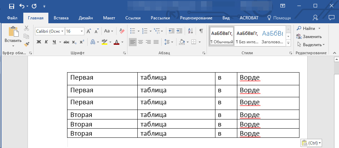The image size is (339, 148).
Task: Click the Format Painter brush icon
Action: point(26,44)
